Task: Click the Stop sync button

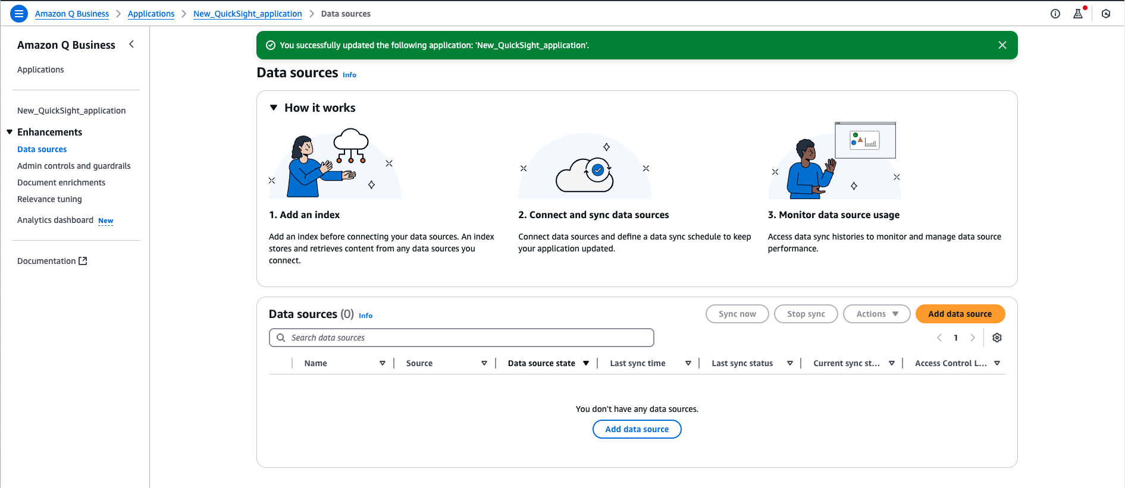Action: click(x=806, y=314)
